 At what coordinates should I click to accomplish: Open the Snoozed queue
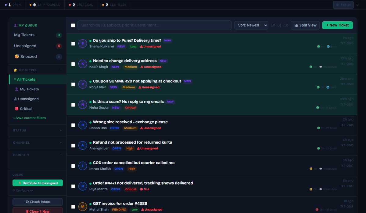[x=38, y=57]
